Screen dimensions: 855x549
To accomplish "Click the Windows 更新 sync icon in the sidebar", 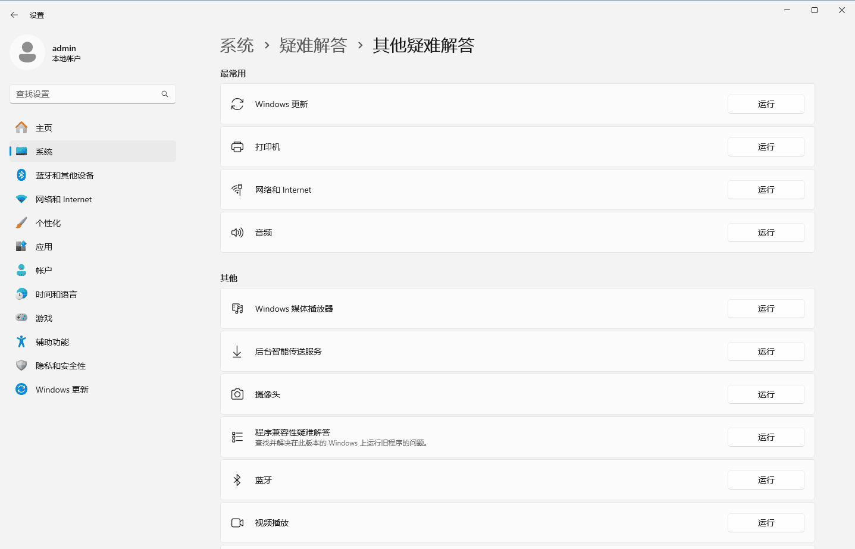I will 21,389.
